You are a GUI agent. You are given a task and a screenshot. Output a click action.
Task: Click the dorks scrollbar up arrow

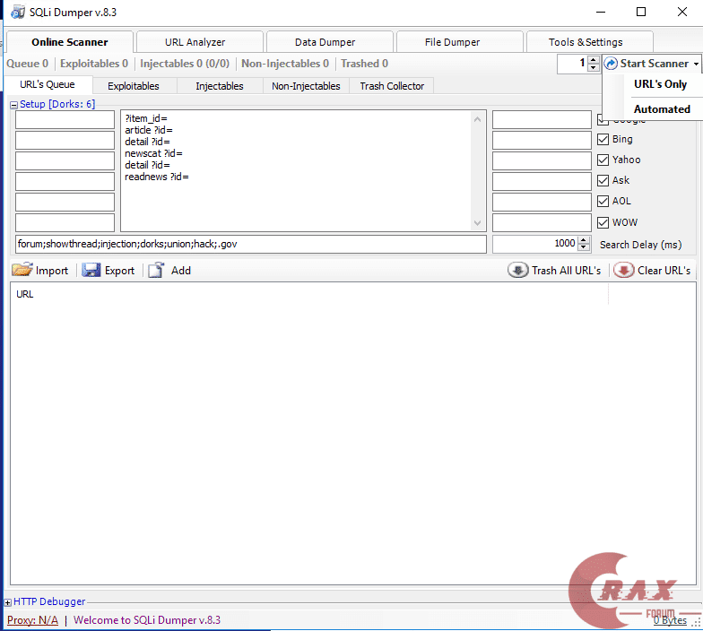click(477, 119)
